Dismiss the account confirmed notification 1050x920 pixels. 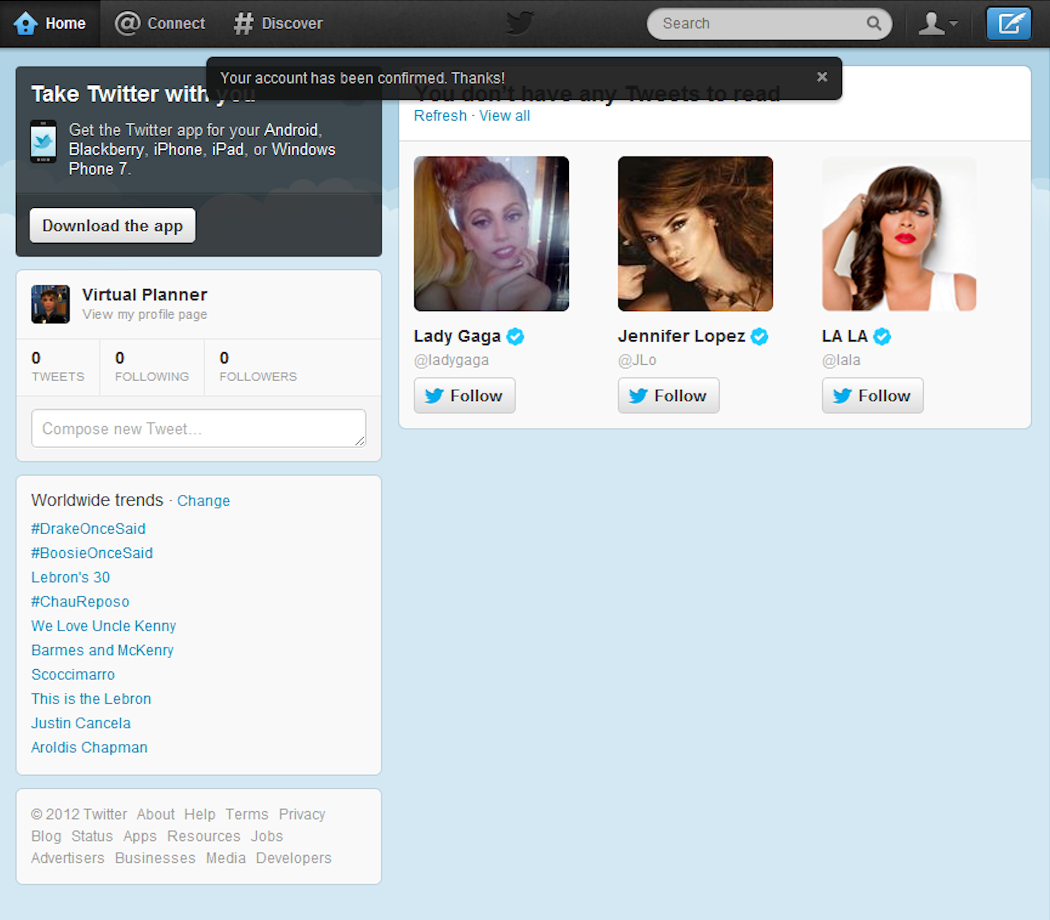(x=822, y=77)
